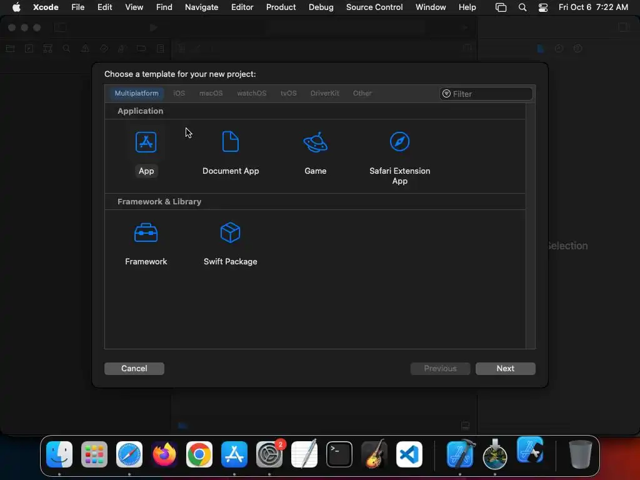Open Spotlight search in menu bar
The image size is (640, 480).
click(522, 7)
